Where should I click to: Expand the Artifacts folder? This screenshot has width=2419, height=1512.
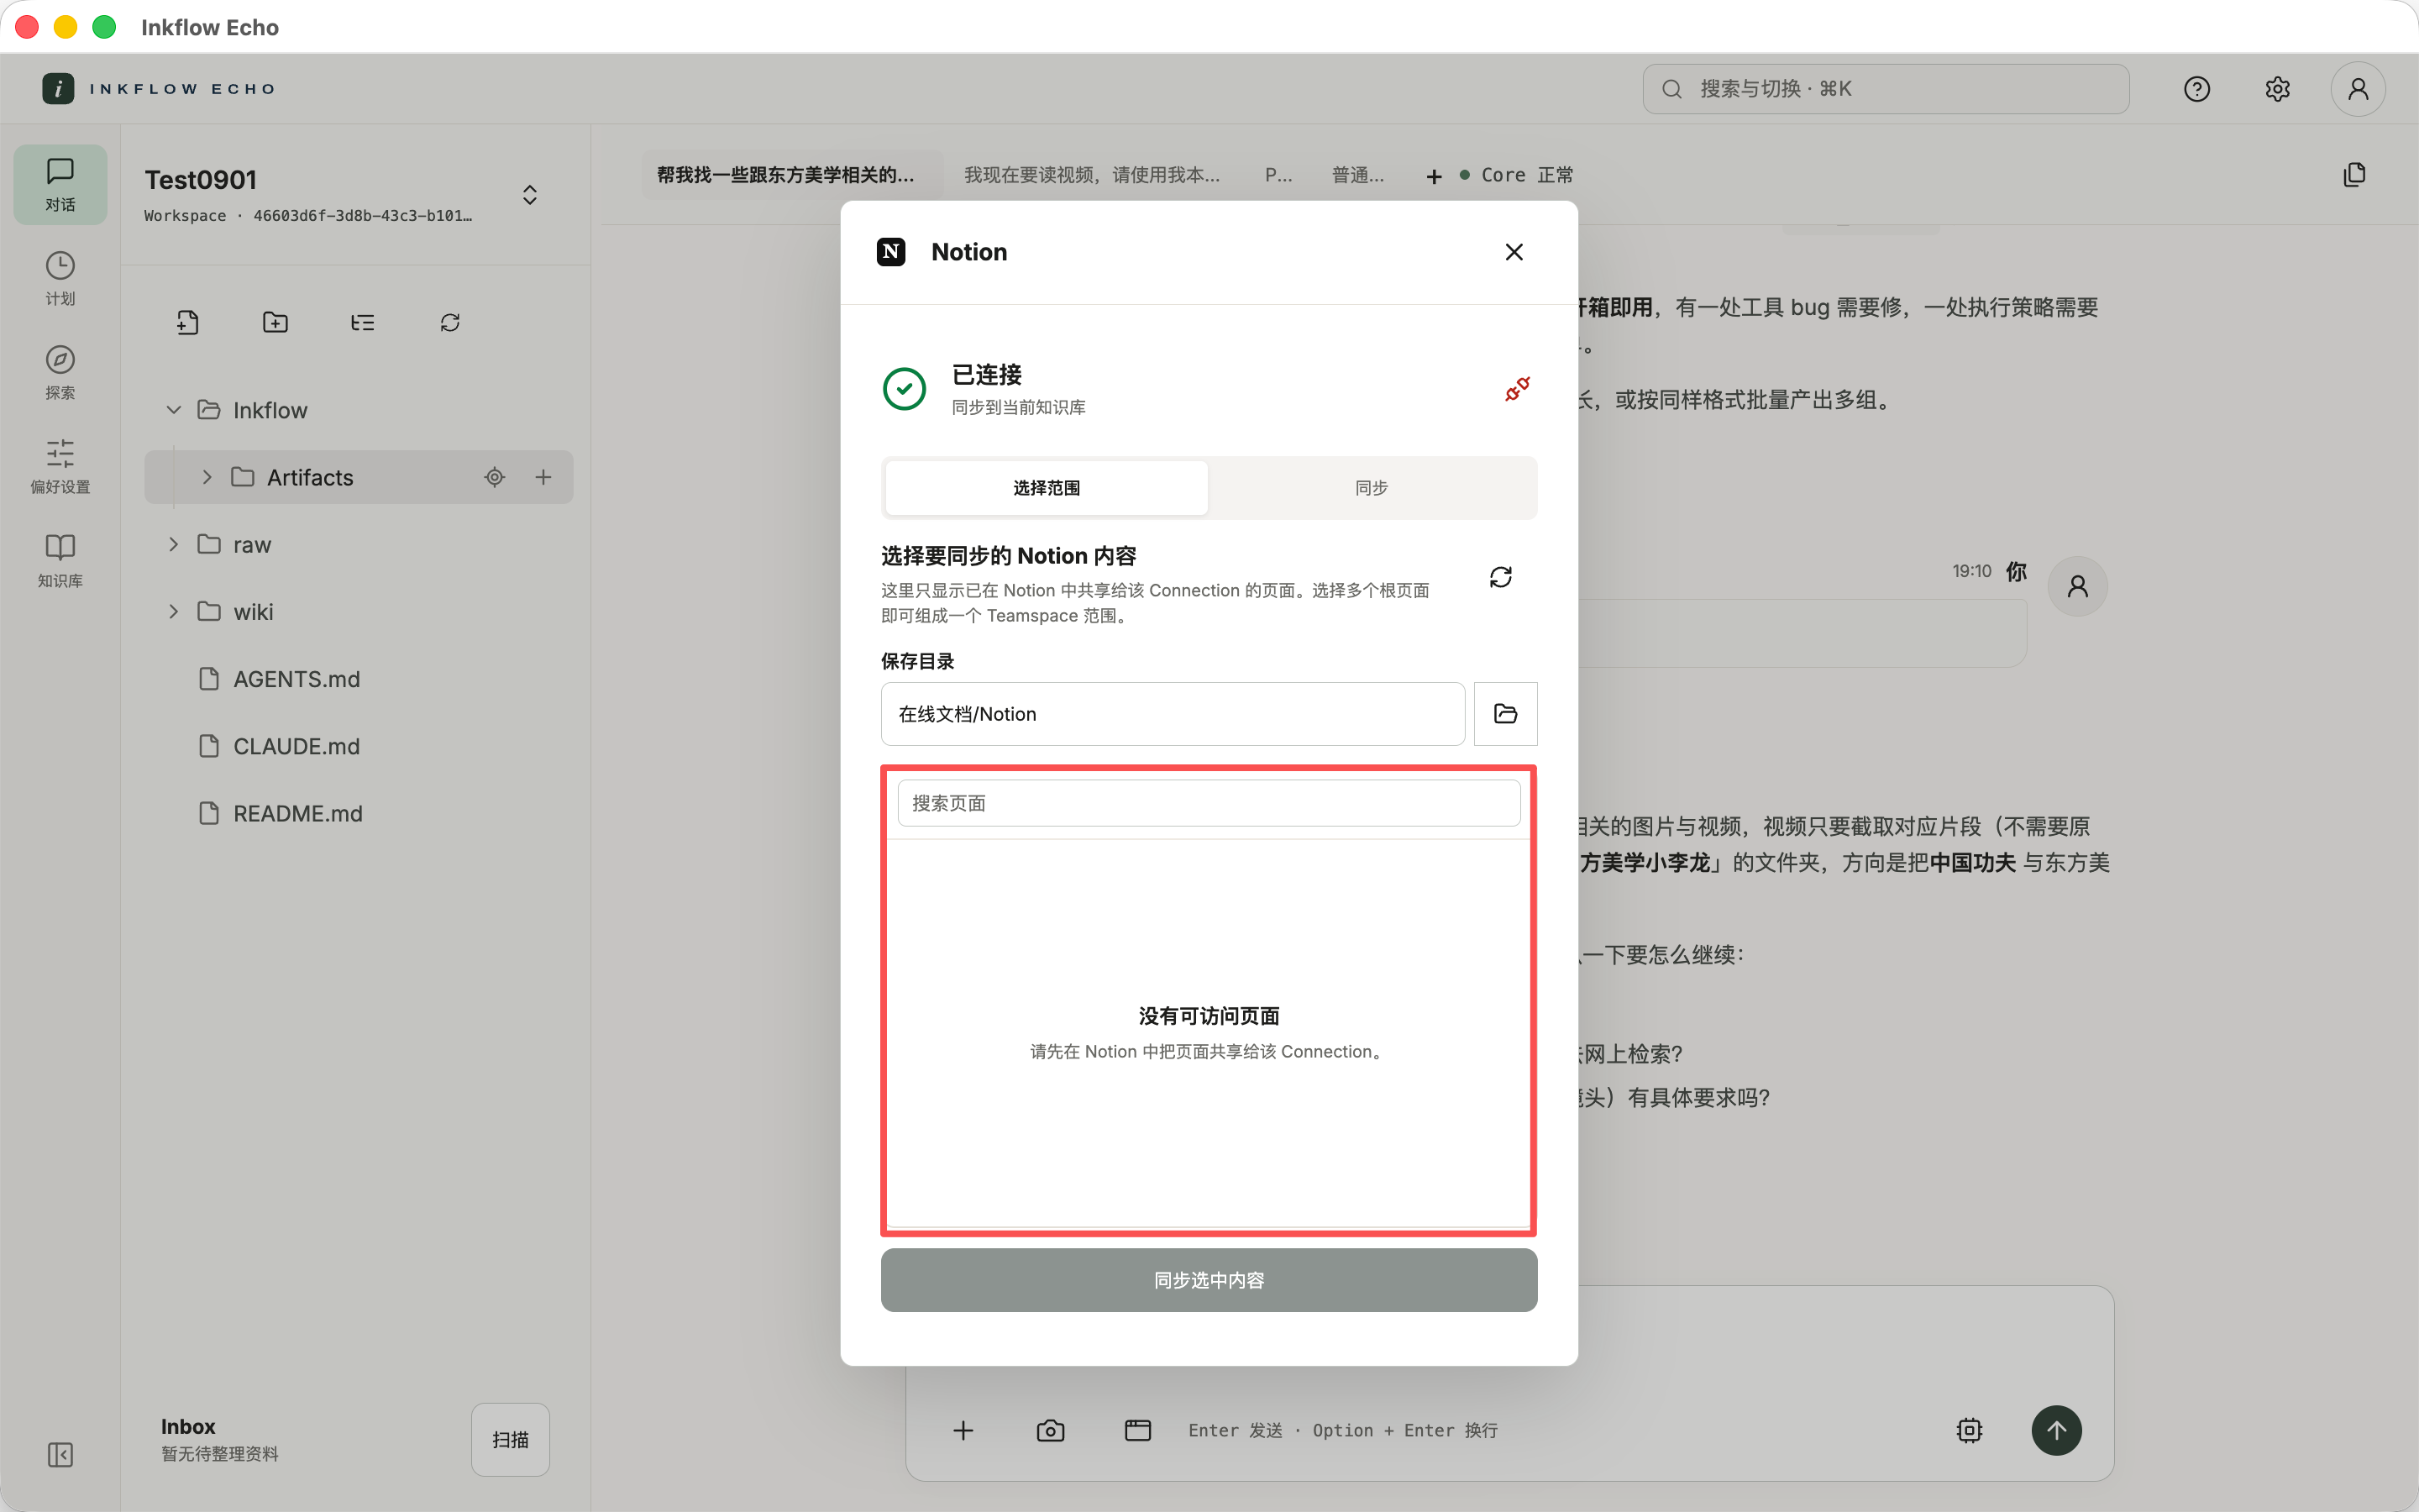point(207,477)
